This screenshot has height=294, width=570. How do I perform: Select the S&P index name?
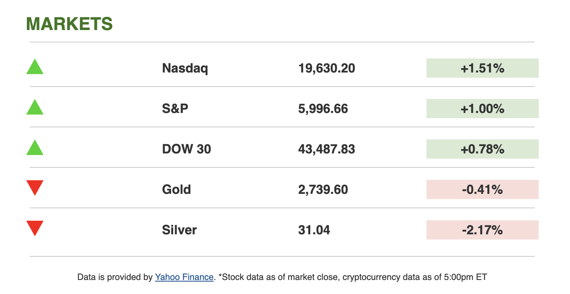pyautogui.click(x=175, y=109)
